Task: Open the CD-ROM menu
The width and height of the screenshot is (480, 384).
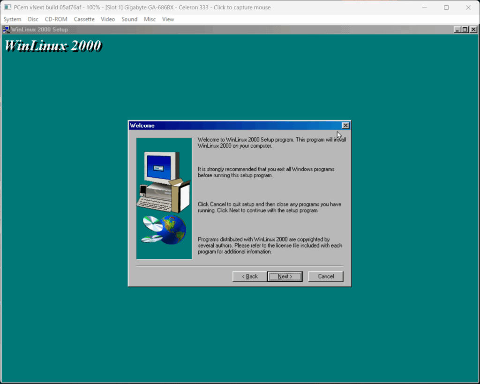Action: click(56, 19)
